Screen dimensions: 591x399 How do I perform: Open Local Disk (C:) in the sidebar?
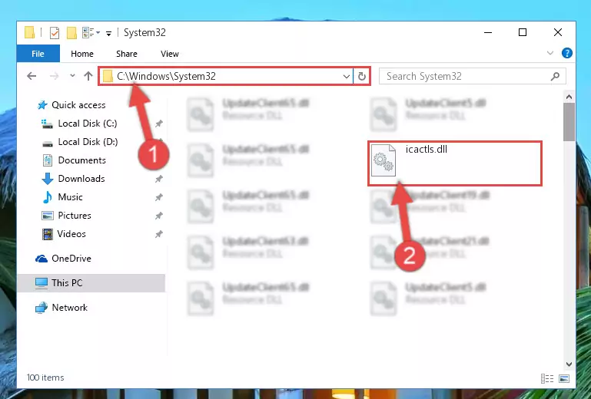click(x=88, y=123)
